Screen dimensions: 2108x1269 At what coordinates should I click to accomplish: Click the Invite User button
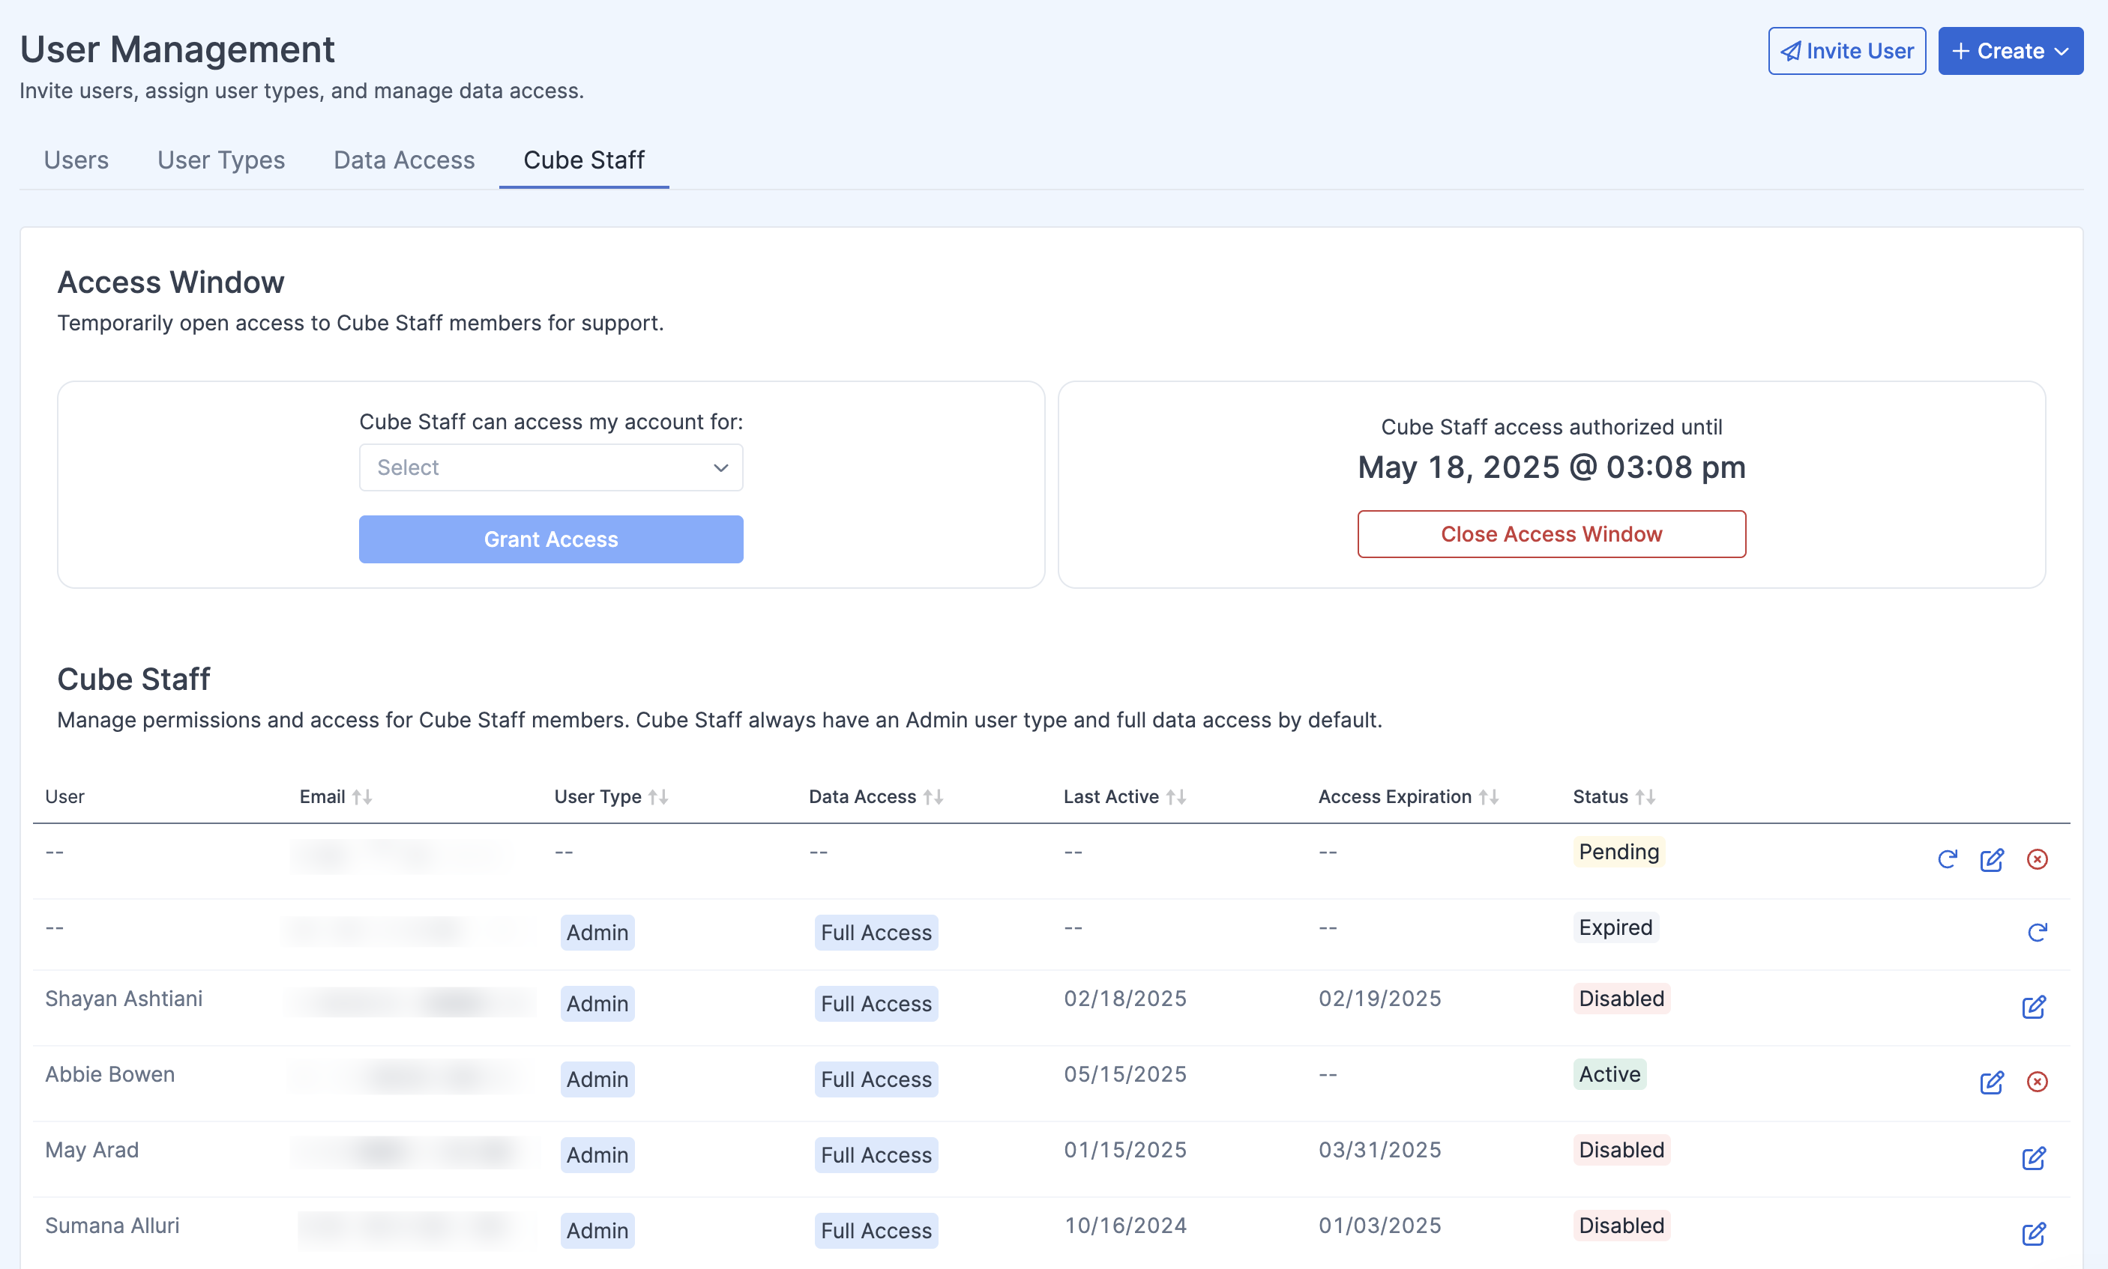click(x=1847, y=51)
